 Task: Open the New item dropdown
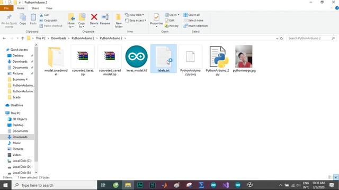pos(134,15)
